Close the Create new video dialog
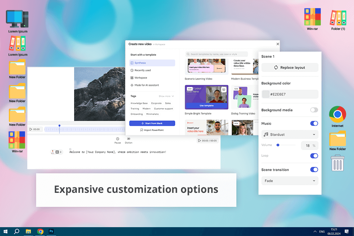This screenshot has width=354, height=236. [278, 44]
